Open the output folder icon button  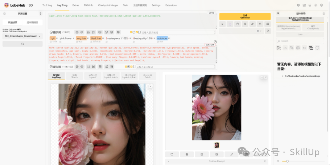pyautogui.click(x=172, y=154)
